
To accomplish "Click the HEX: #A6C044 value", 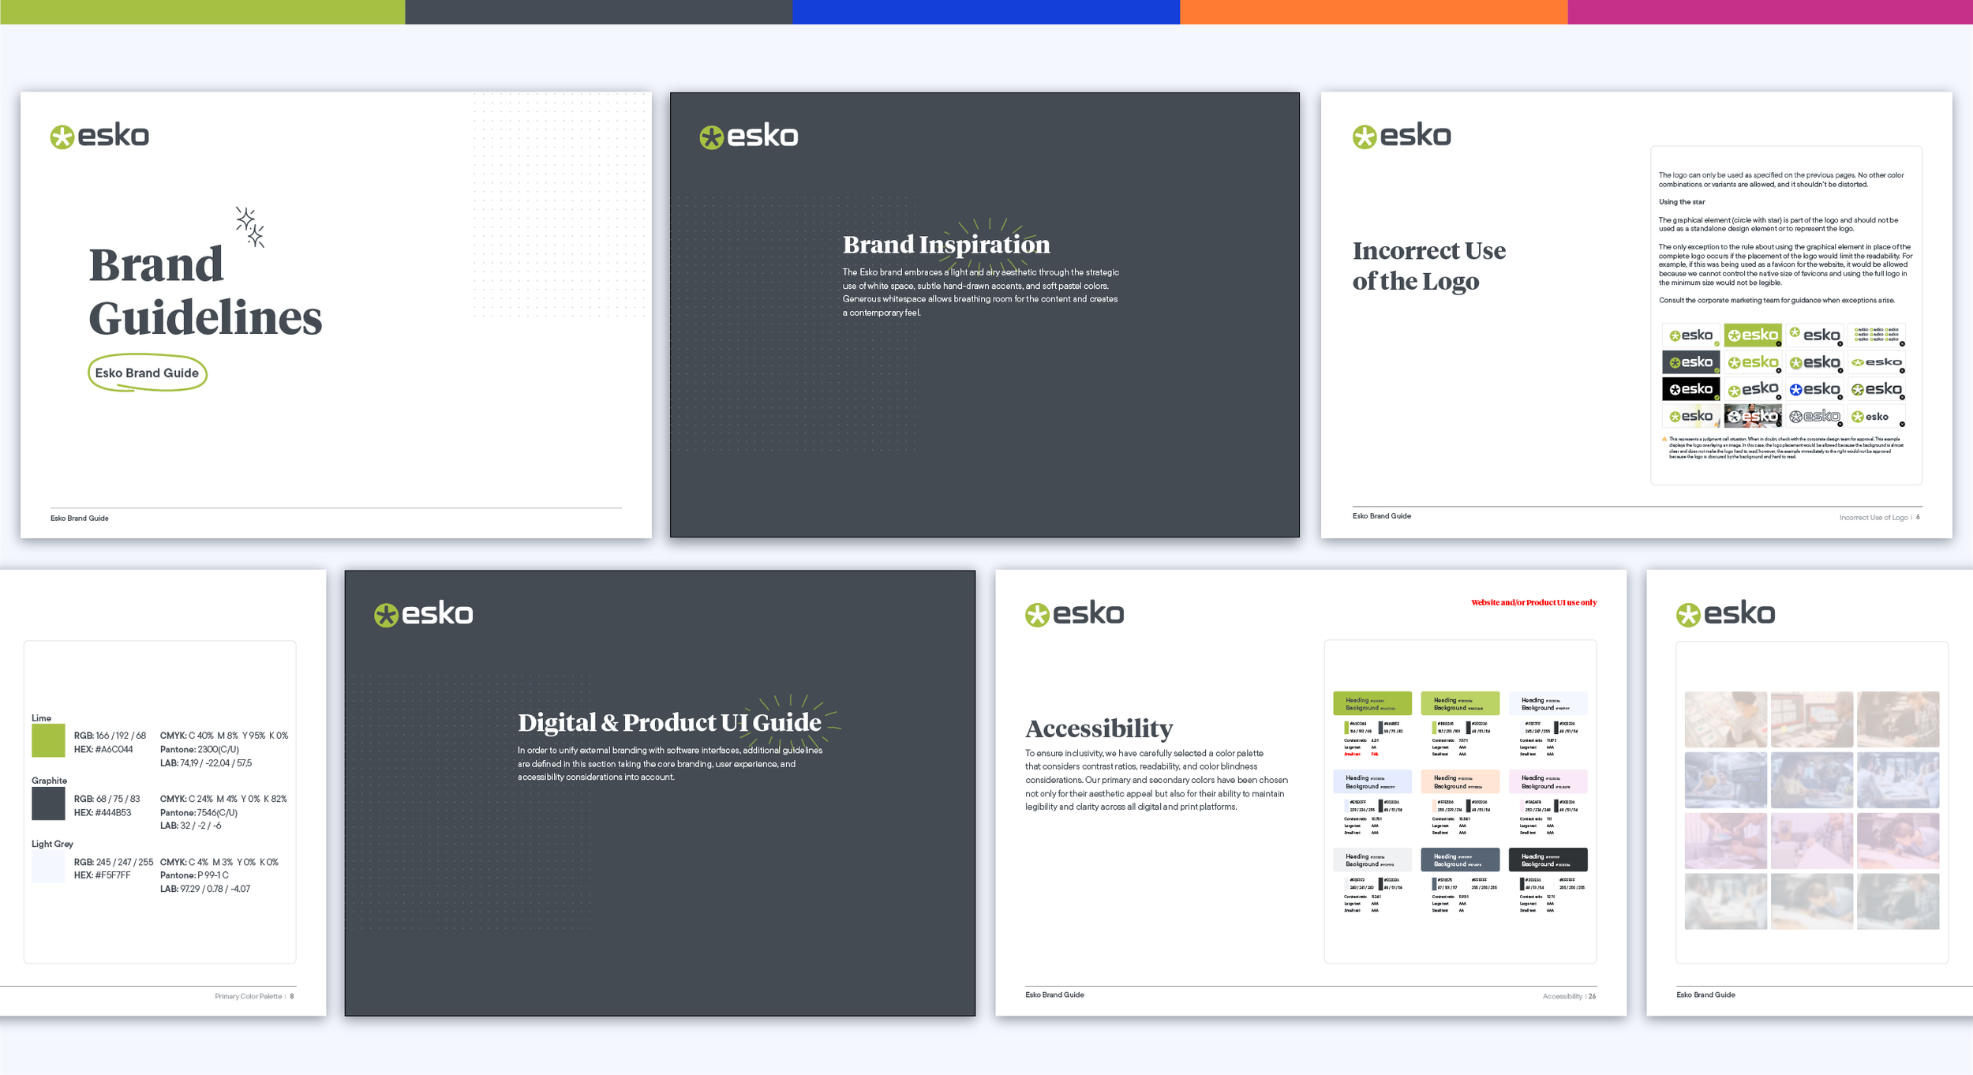I will 103,750.
